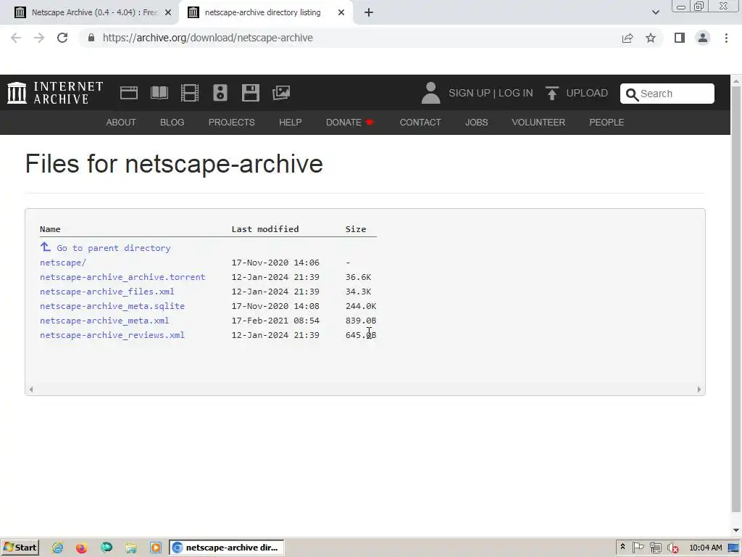Launch Firefox from the taskbar
This screenshot has height=557, width=742.
(x=81, y=548)
